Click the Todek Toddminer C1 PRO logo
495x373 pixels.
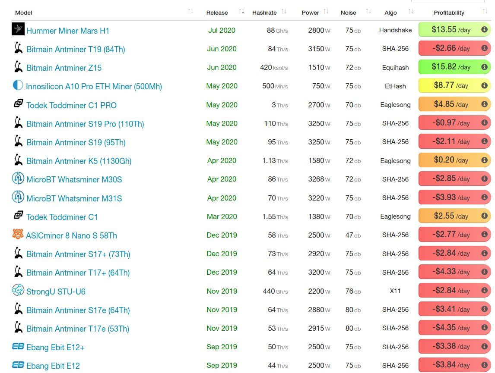click(x=18, y=104)
